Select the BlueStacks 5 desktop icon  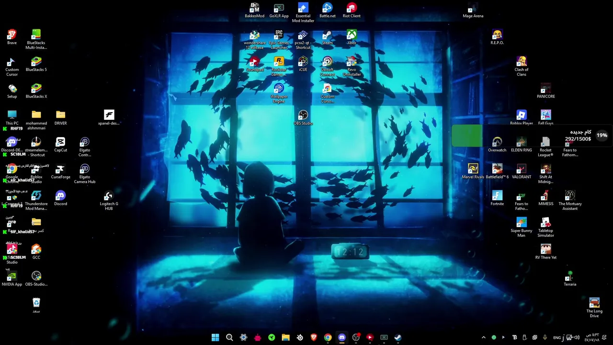pos(36,64)
